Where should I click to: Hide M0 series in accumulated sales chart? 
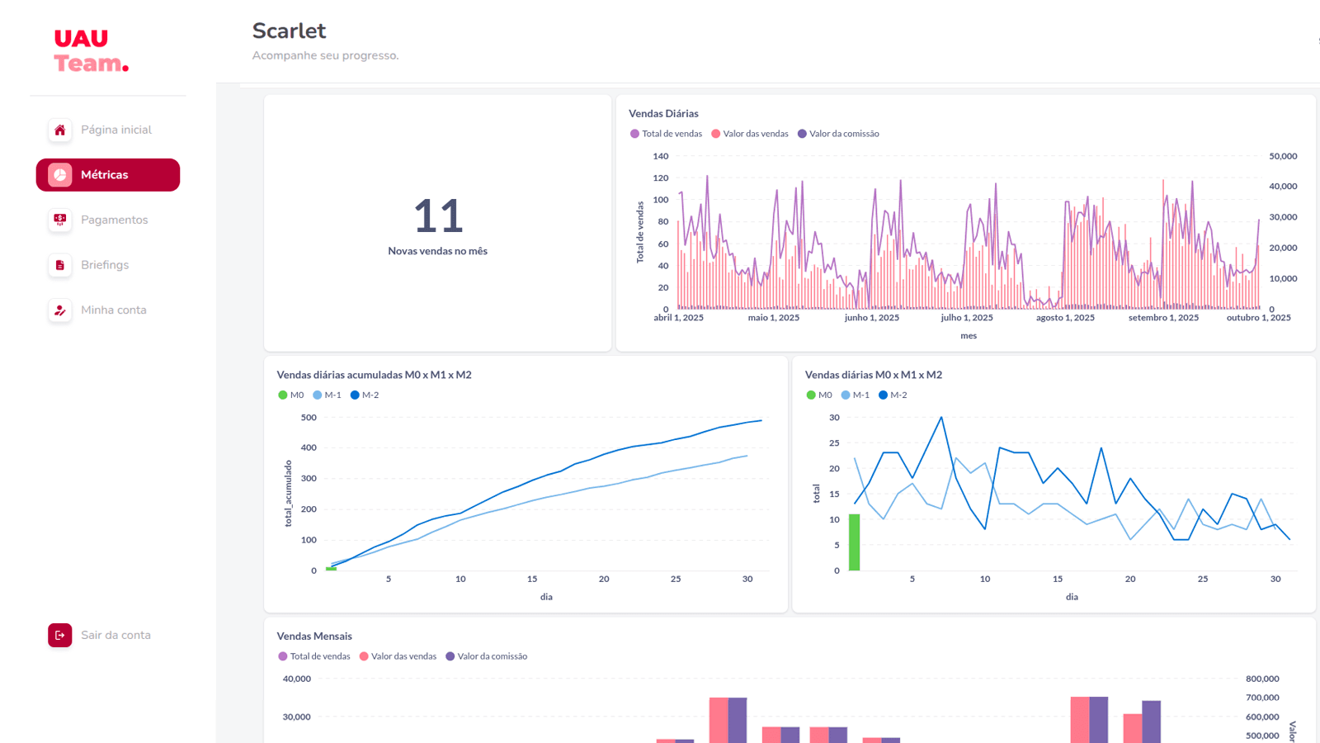click(x=291, y=395)
